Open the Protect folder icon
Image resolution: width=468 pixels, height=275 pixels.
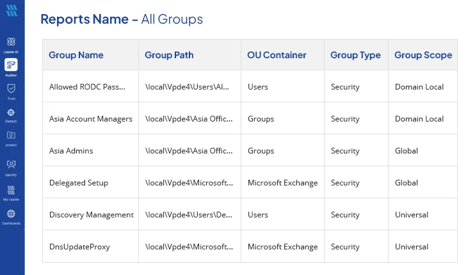pyautogui.click(x=11, y=136)
